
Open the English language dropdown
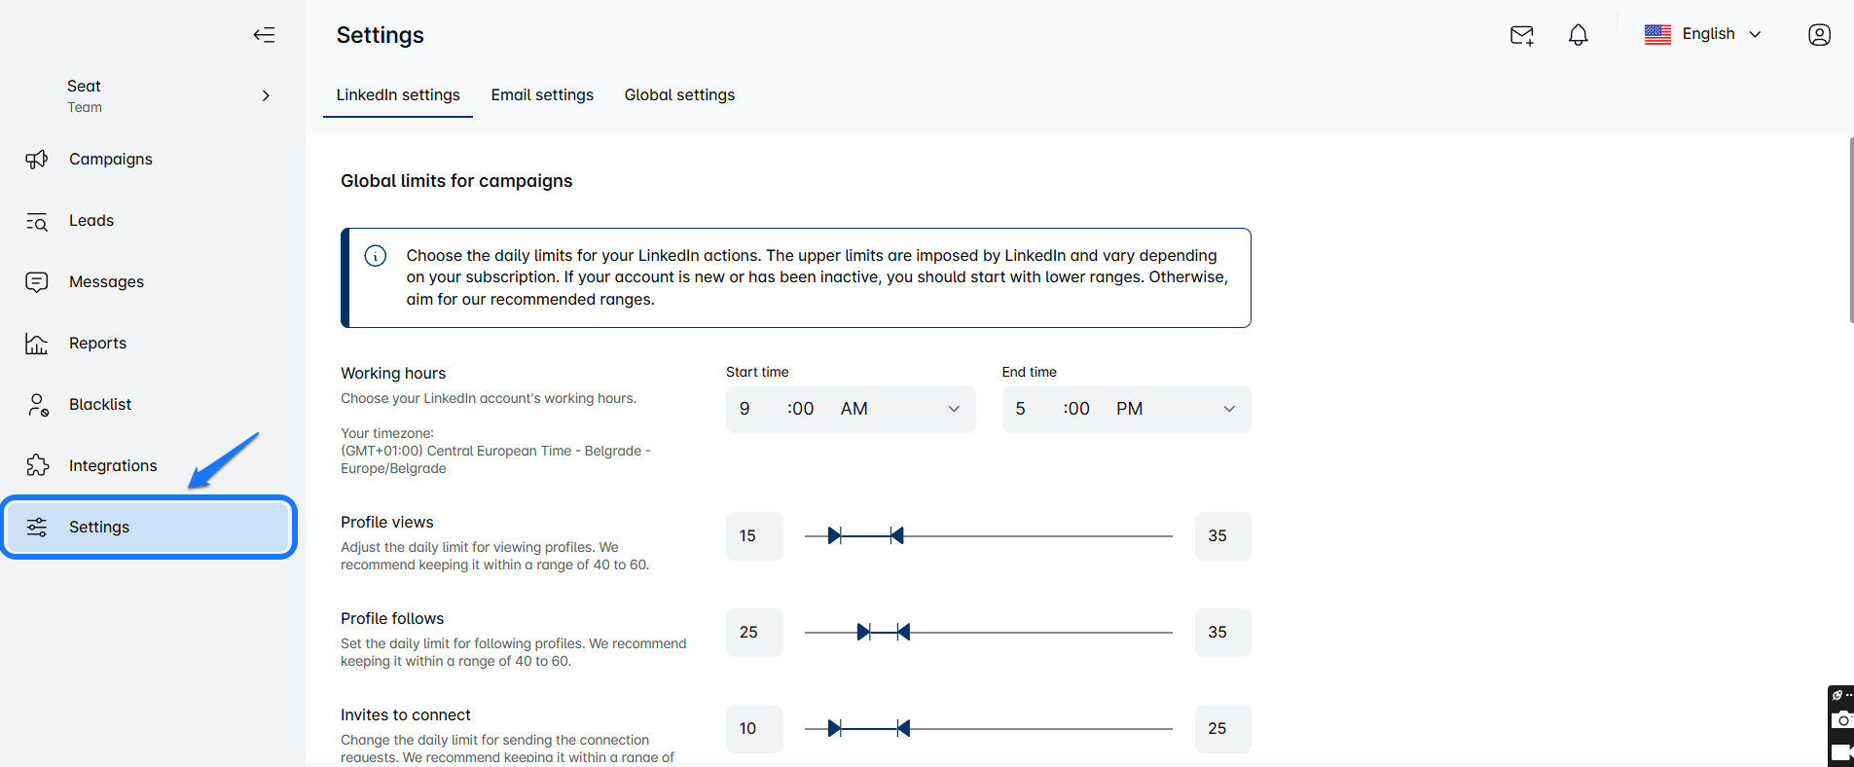click(x=1703, y=34)
